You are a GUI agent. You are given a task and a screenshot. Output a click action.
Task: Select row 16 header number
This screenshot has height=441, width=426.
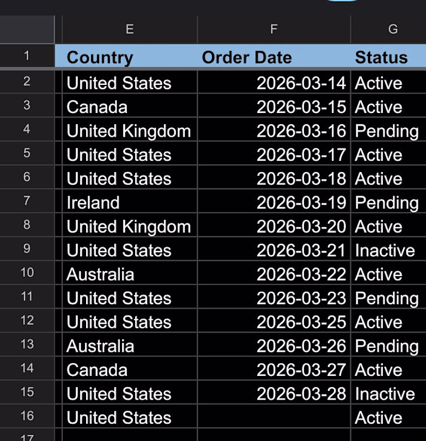click(x=27, y=416)
